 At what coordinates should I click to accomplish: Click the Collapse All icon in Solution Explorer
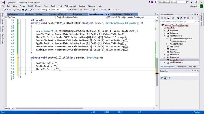coord(185,18)
